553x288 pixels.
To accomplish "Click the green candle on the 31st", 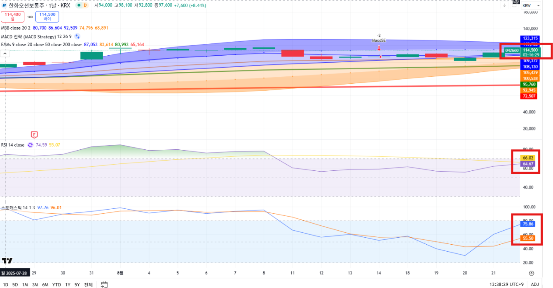I will (91, 55).
